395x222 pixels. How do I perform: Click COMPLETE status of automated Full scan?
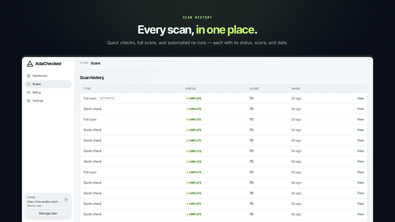(194, 99)
